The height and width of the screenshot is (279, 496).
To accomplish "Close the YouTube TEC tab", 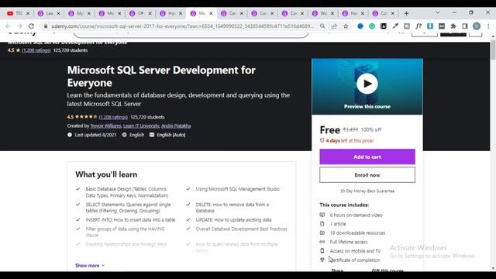I will click(x=28, y=13).
